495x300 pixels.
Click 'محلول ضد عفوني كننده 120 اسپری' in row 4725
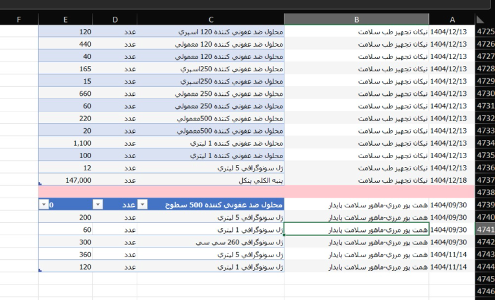pos(211,32)
